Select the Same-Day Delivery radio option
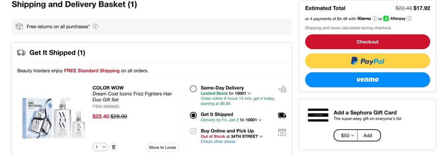Viewport: 441px width, 156px height. coord(193,89)
